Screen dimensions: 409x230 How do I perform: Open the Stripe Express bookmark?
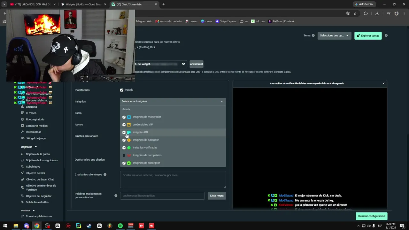pyautogui.click(x=226, y=21)
